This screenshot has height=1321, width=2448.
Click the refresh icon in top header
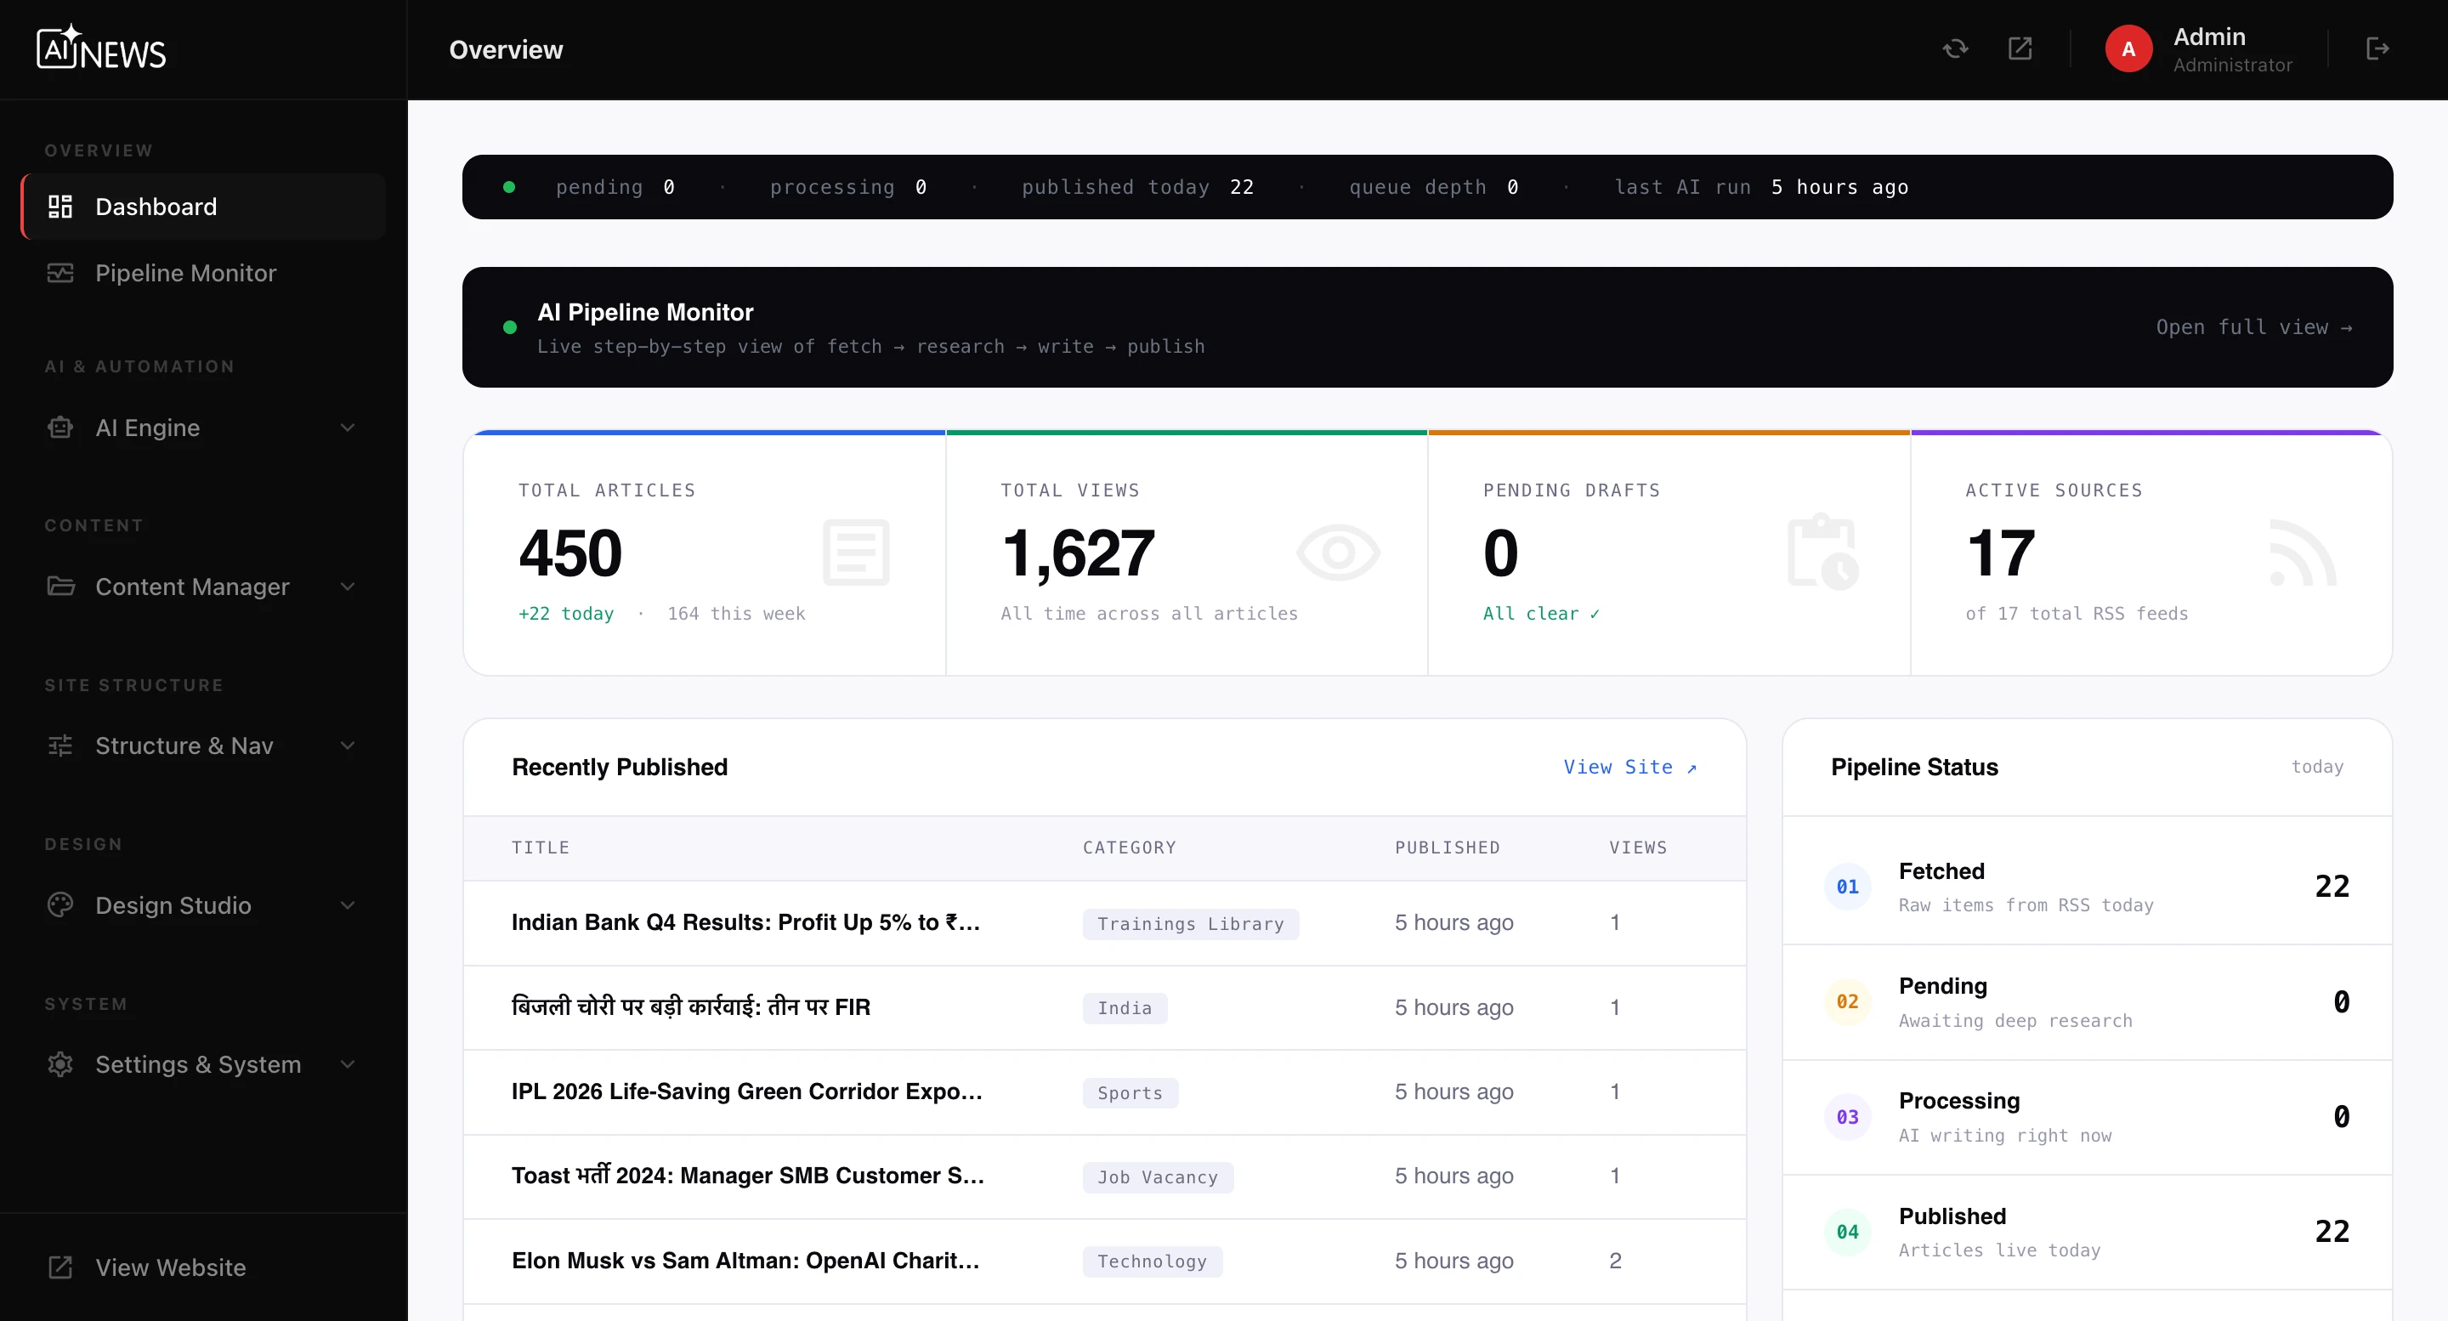(1955, 48)
